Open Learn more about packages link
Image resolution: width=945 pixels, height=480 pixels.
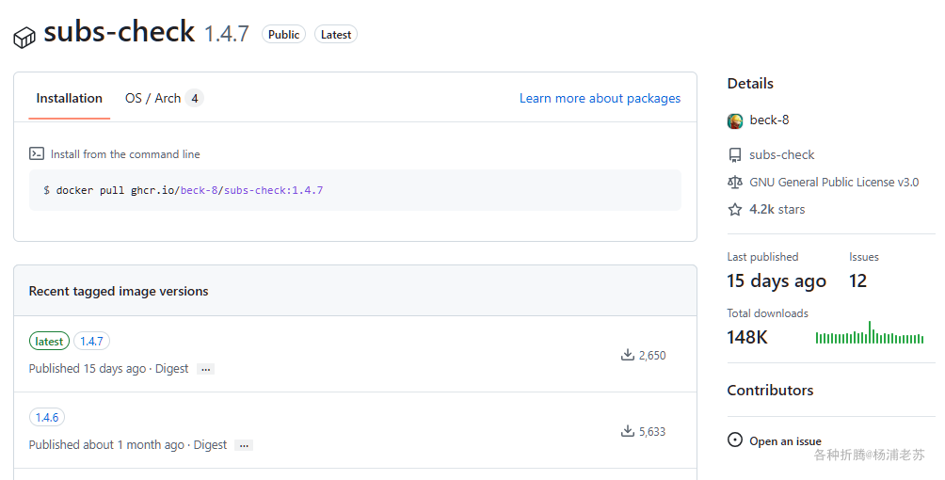pos(600,98)
